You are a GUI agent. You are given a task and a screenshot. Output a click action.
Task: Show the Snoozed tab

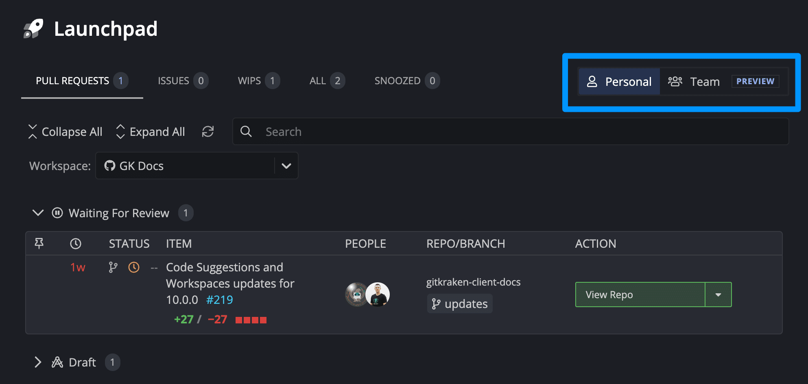point(407,81)
